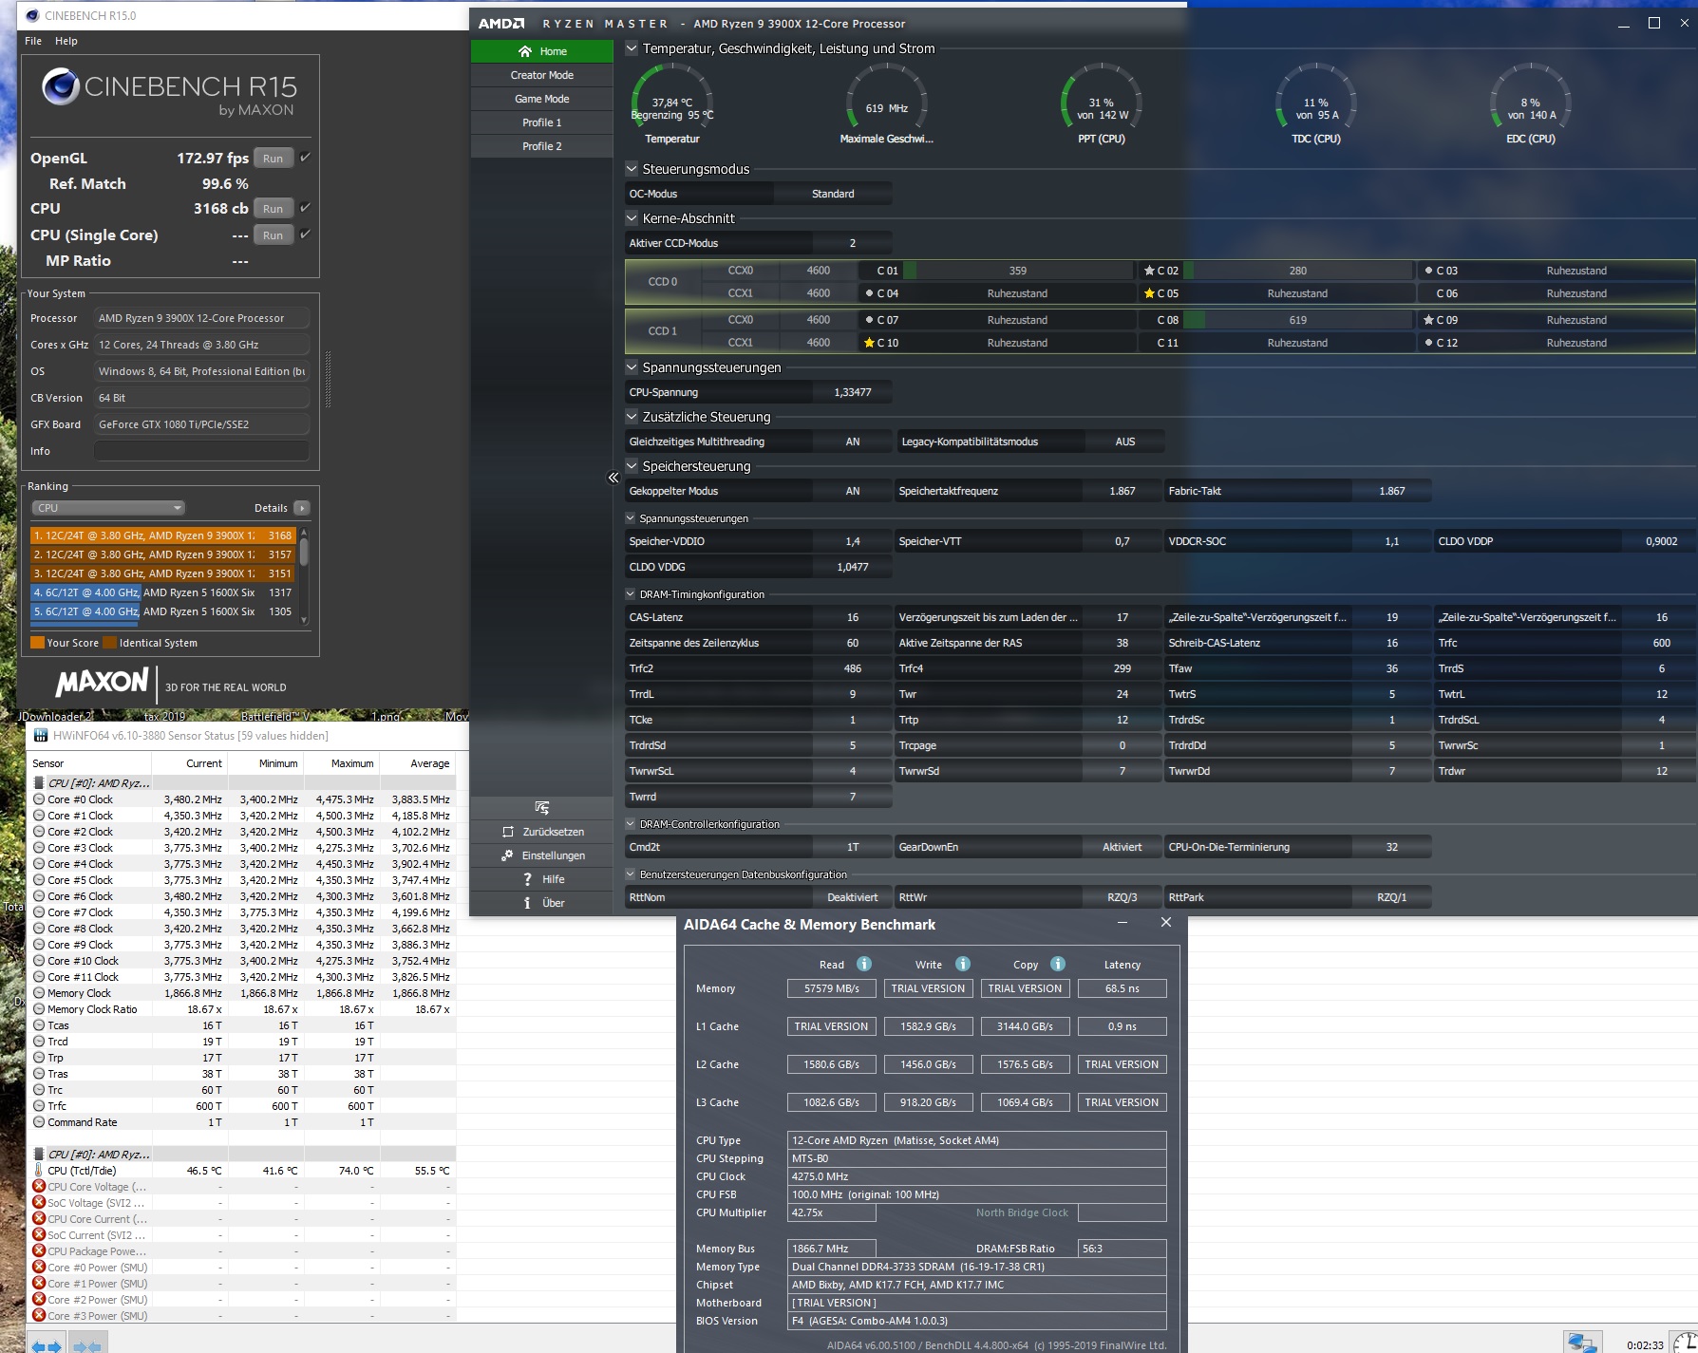Collapse the Speichersteuerung section
This screenshot has height=1353, width=1698.
pos(632,466)
